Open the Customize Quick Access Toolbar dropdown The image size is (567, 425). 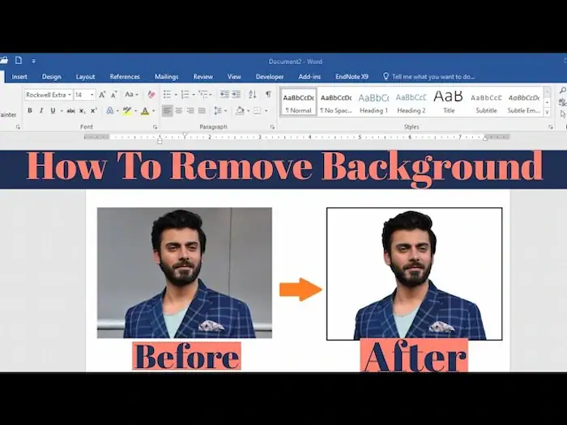click(33, 61)
